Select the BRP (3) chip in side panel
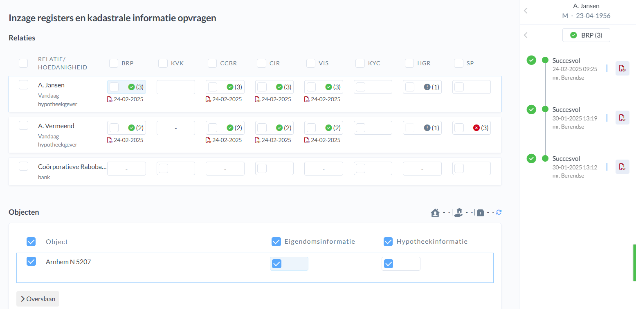This screenshot has width=636, height=309. click(586, 35)
